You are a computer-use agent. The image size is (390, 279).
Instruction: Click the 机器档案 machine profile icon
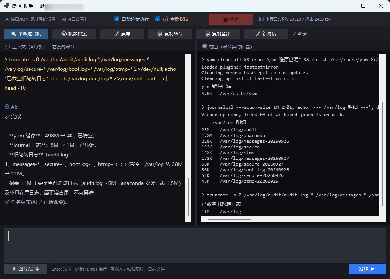[64, 33]
